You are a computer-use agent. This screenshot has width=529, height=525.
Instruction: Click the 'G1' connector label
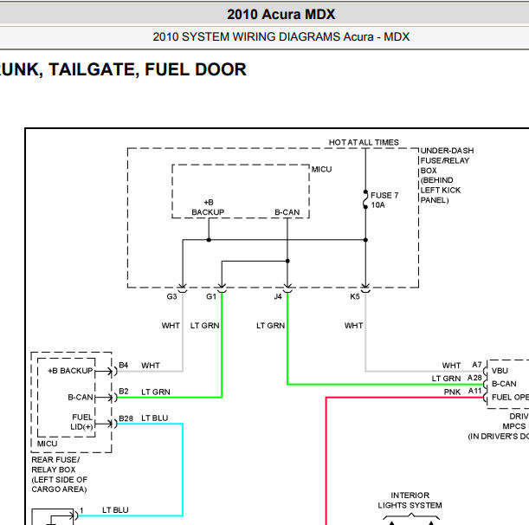(x=211, y=296)
